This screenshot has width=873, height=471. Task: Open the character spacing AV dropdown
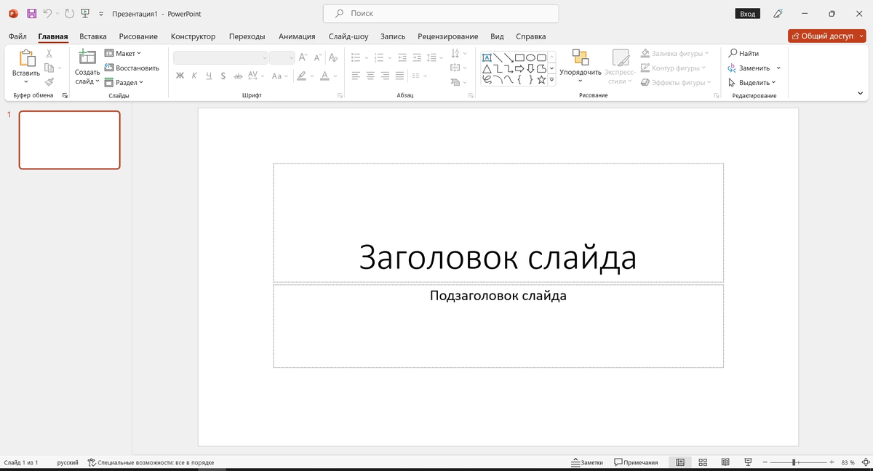255,76
